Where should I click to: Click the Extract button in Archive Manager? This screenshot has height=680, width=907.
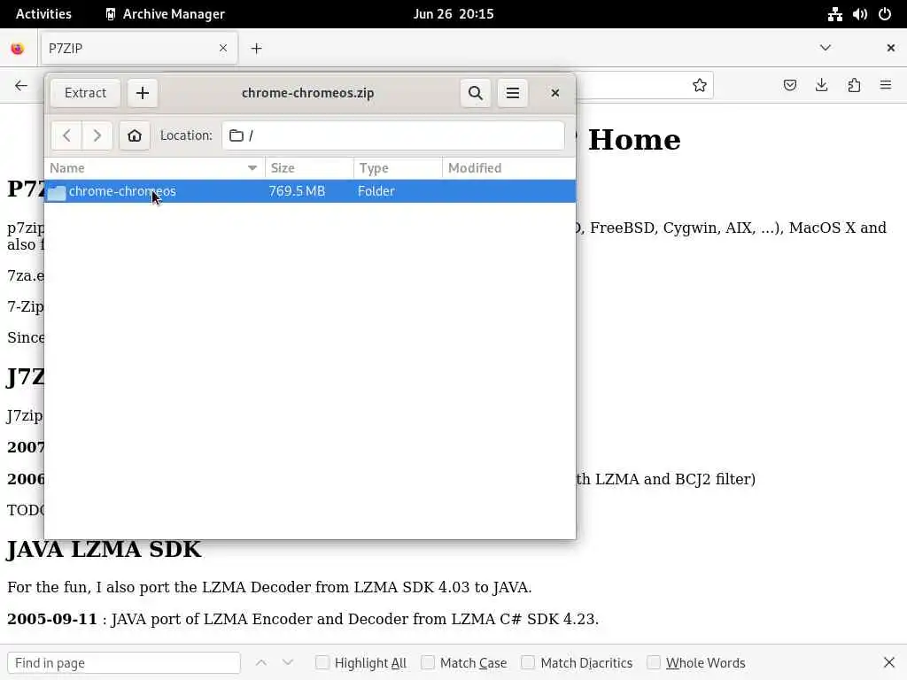85,93
